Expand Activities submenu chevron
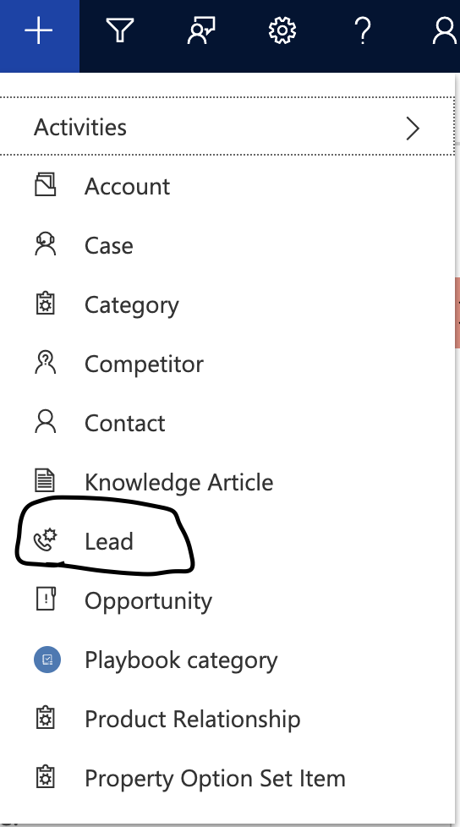460x827 pixels. [x=413, y=129]
